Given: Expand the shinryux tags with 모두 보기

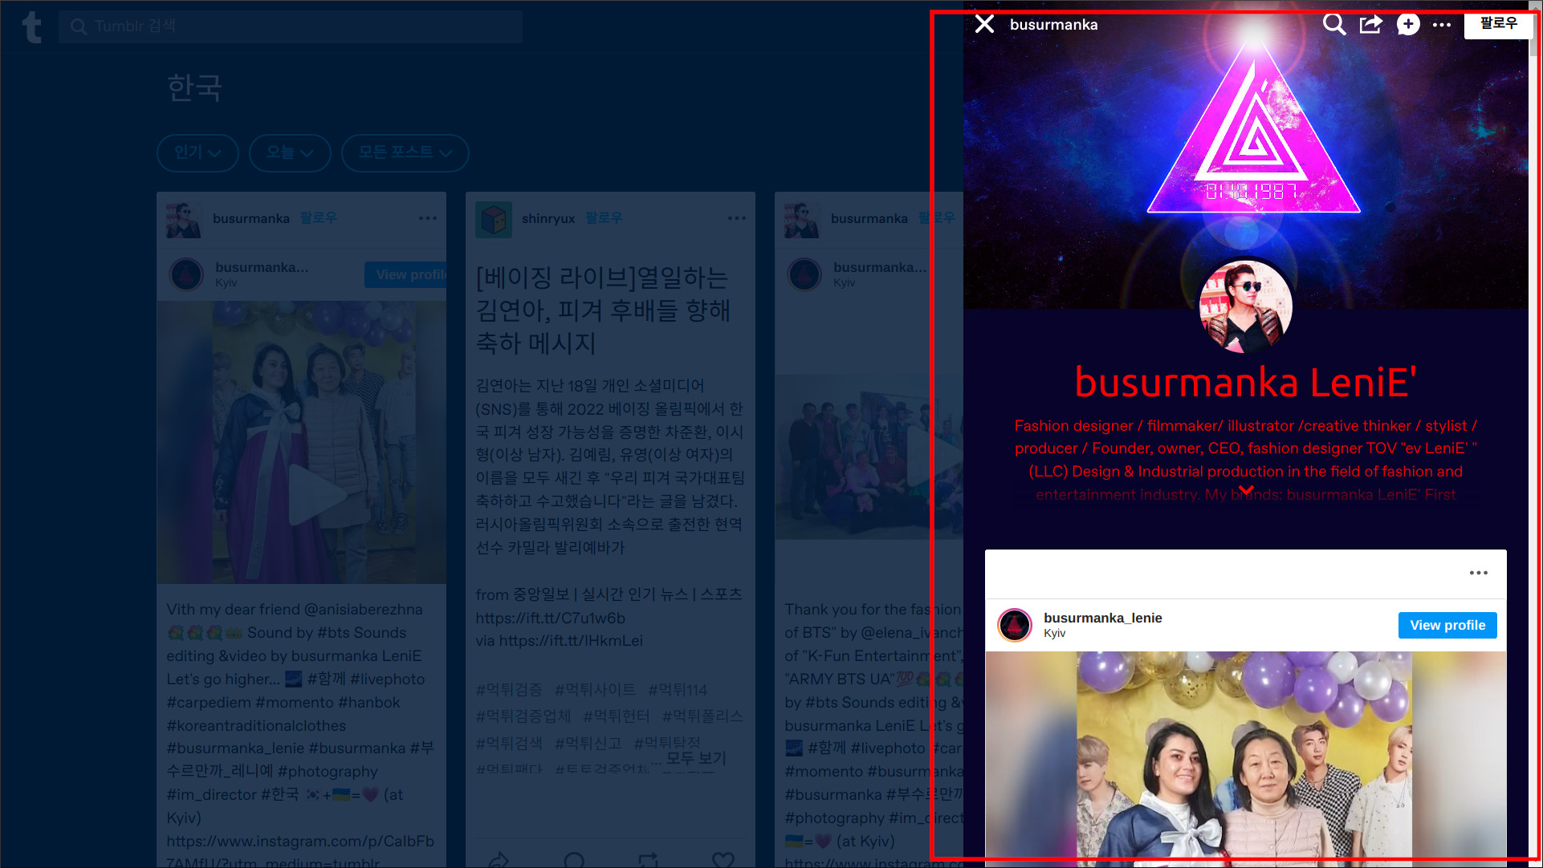Looking at the screenshot, I should pyautogui.click(x=695, y=758).
